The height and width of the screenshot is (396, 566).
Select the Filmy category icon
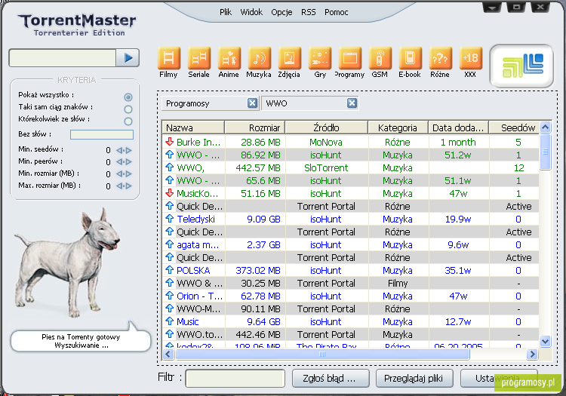pyautogui.click(x=168, y=58)
